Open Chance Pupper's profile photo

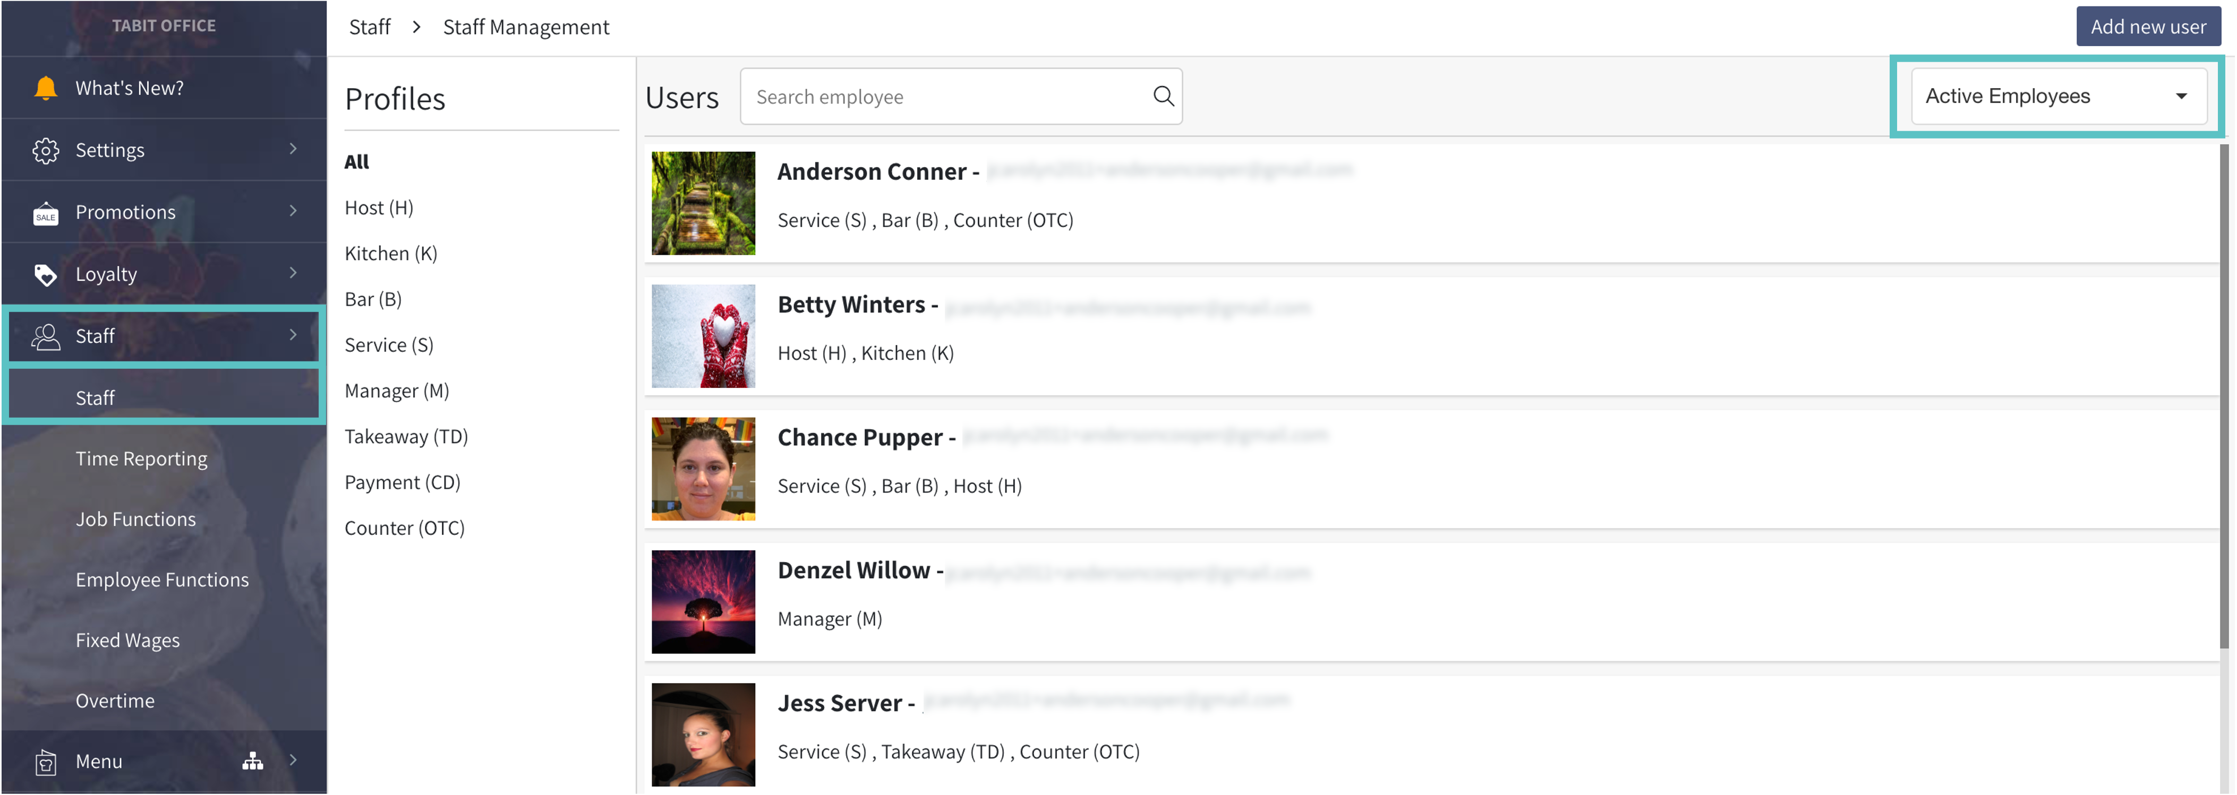(x=703, y=469)
